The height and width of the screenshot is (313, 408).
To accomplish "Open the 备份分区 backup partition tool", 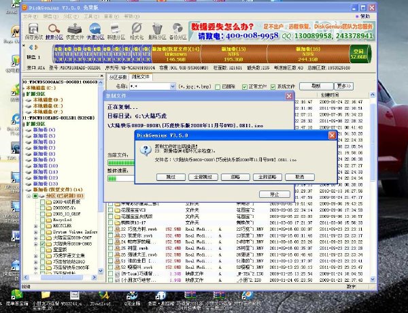I will 177,31.
